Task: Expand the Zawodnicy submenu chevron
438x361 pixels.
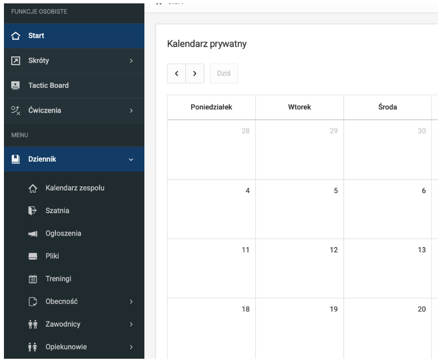Action: [131, 324]
